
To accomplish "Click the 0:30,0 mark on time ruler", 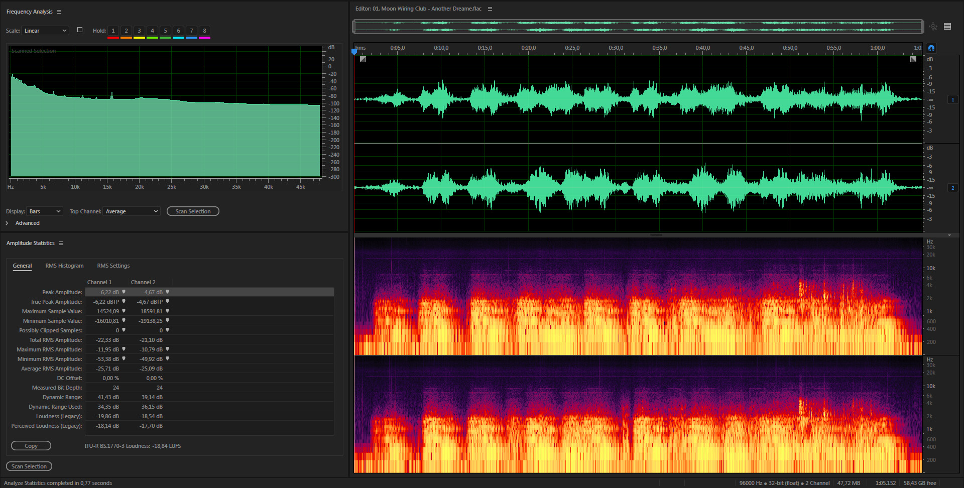I will 616,48.
